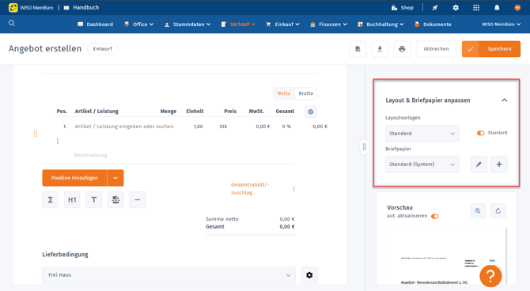Image resolution: width=530 pixels, height=291 pixels.
Task: Open Buchhaltung menu
Action: point(380,25)
